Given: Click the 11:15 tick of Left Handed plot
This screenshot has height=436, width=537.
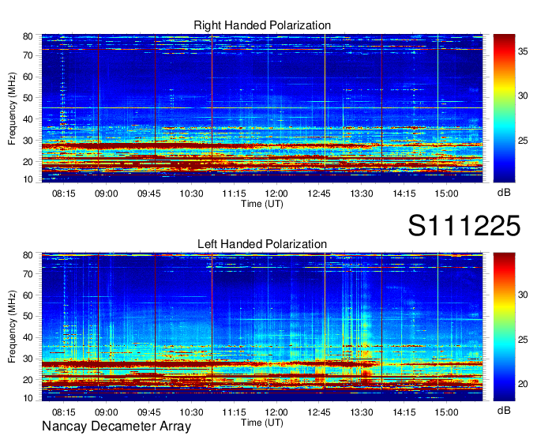Looking at the screenshot, I should (x=234, y=412).
